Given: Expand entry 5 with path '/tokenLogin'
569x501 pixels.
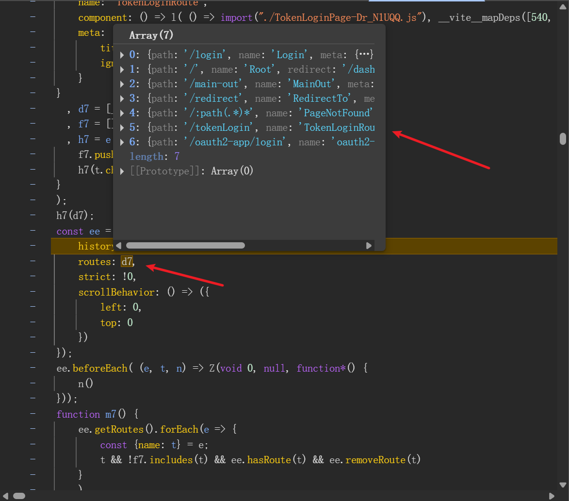Looking at the screenshot, I should pyautogui.click(x=122, y=127).
